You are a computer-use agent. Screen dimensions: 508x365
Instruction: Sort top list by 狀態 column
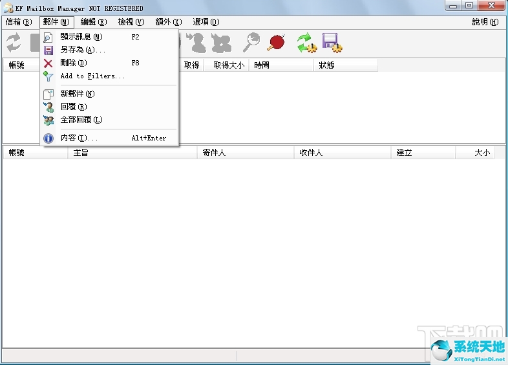346,65
